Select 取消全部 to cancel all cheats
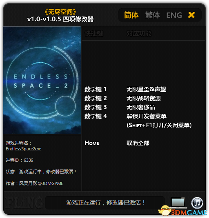 click(x=138, y=143)
